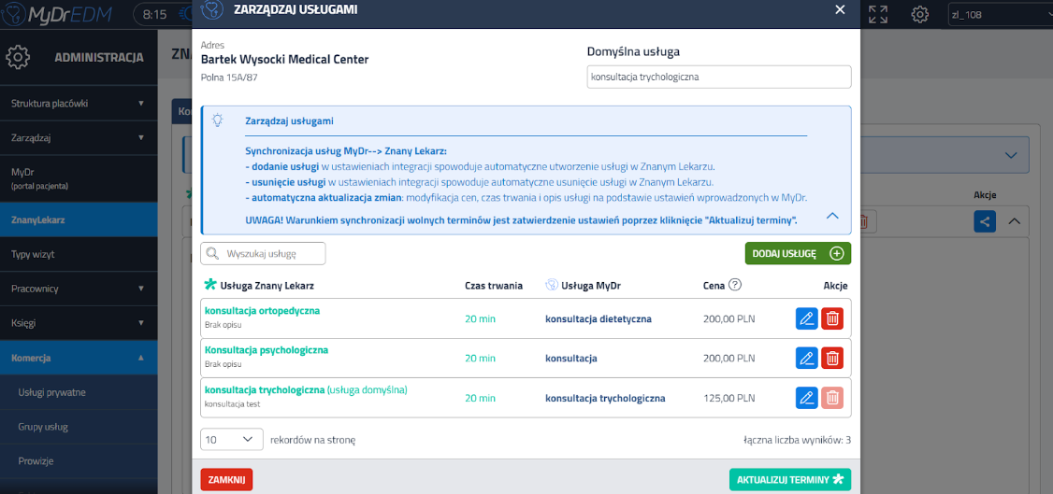Click the search magnifier icon

213,253
